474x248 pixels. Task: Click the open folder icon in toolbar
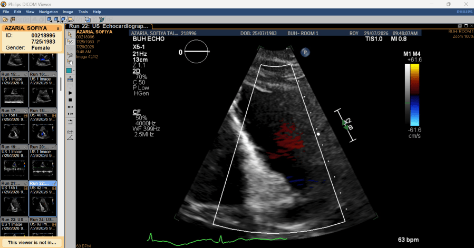tap(5, 19)
